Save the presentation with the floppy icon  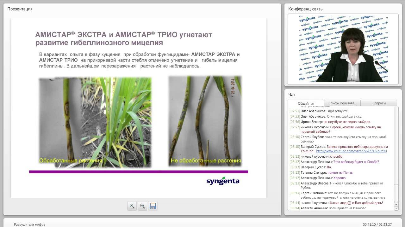click(x=153, y=206)
